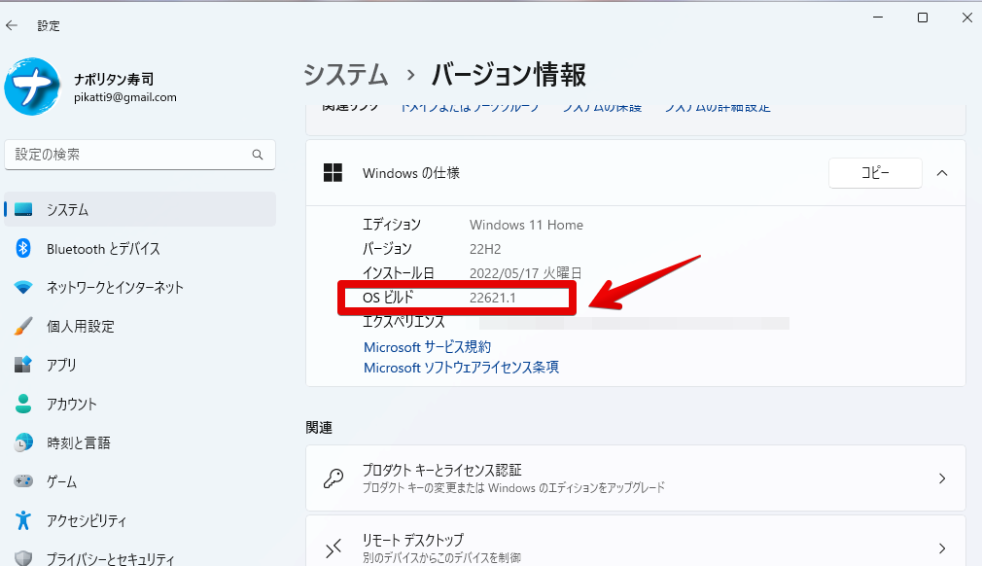The height and width of the screenshot is (566, 982).
Task: Expand chevron on リモート デスクトップ row
Action: [942, 548]
